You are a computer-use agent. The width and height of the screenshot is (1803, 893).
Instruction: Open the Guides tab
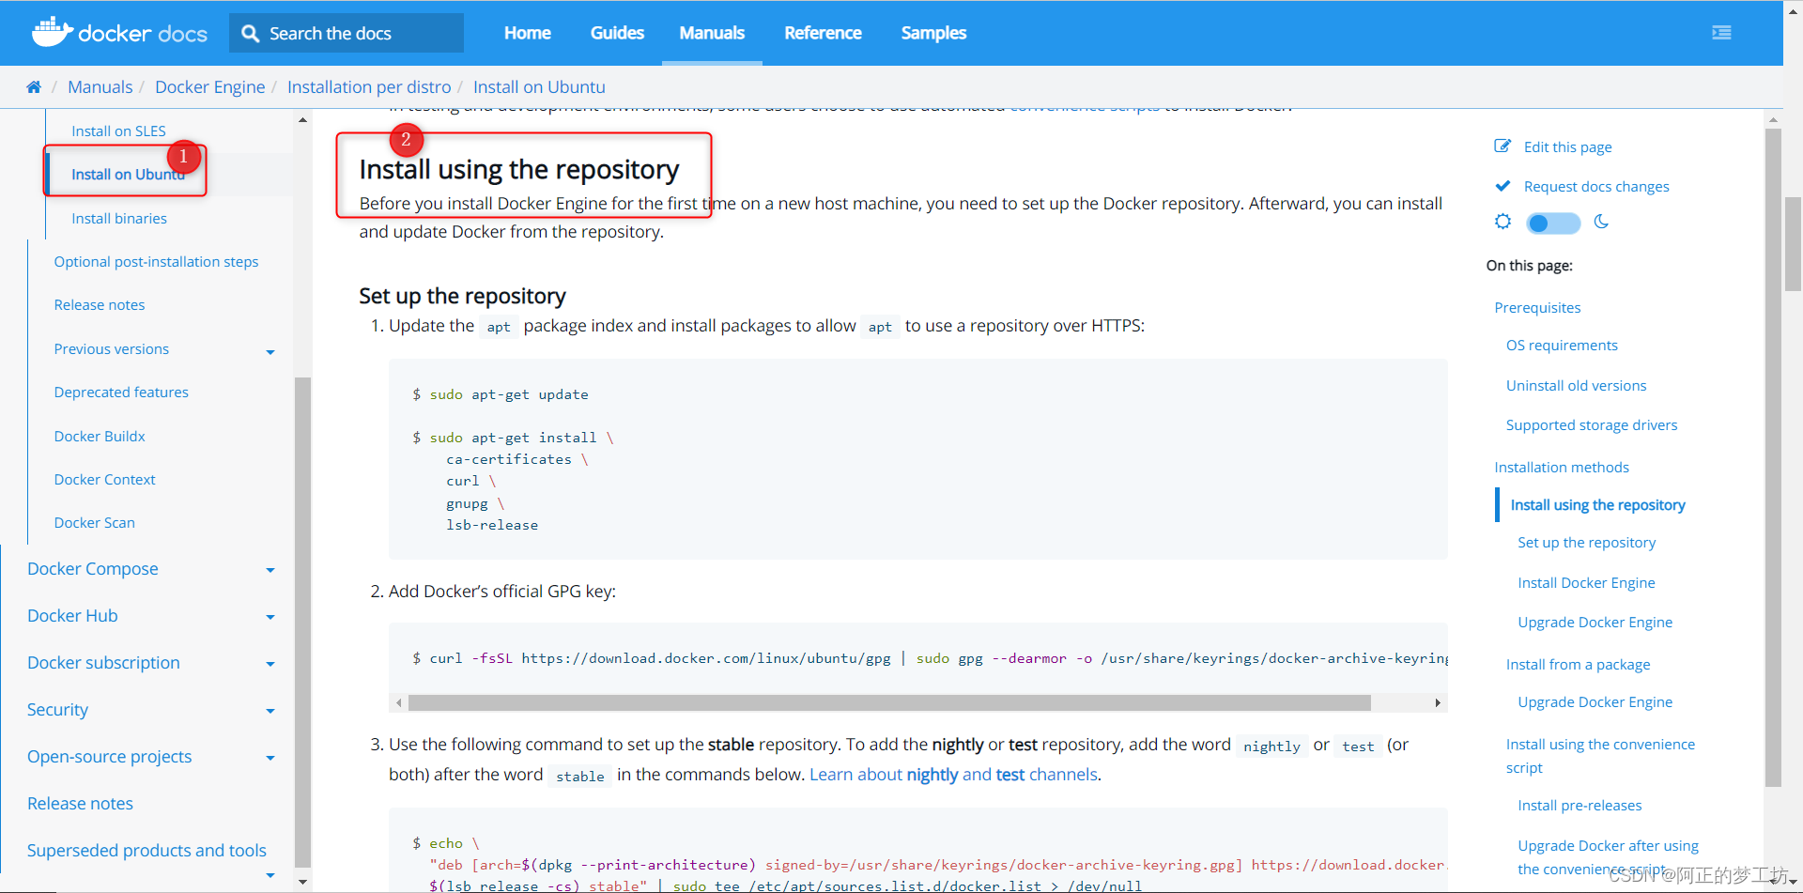click(617, 33)
